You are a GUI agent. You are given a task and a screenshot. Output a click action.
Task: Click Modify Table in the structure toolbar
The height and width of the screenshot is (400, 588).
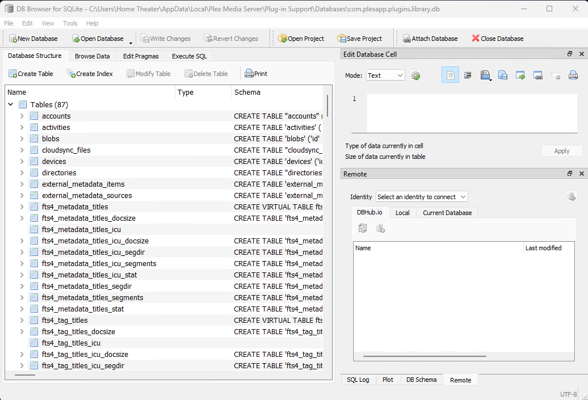[x=148, y=73]
